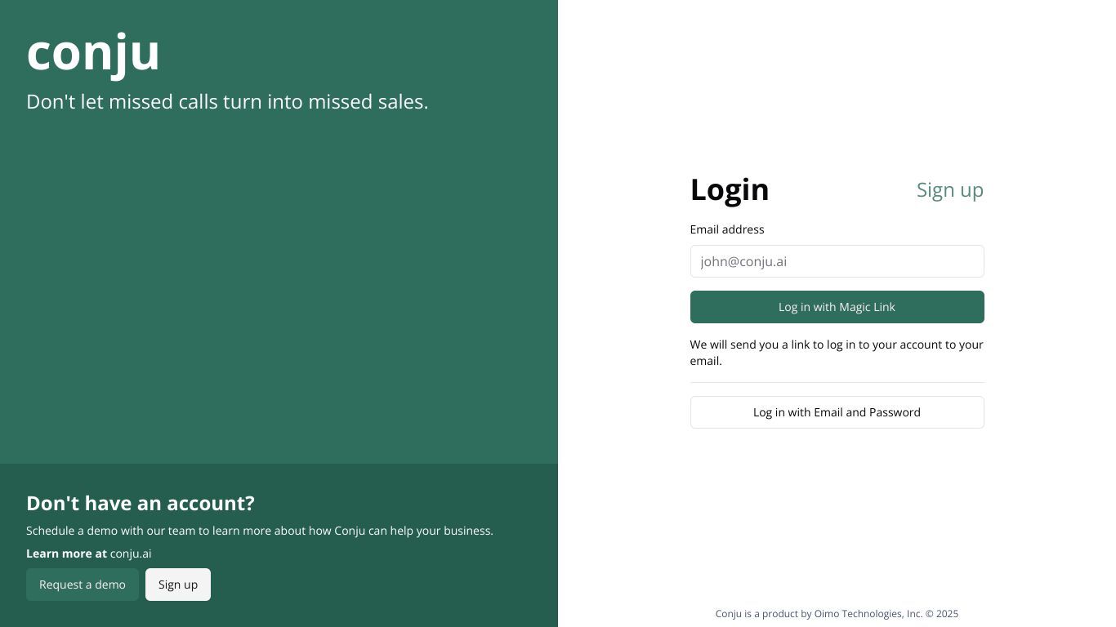Click the "Don't have an account?" heading
Viewport: 1116px width, 627px height.
click(x=141, y=503)
